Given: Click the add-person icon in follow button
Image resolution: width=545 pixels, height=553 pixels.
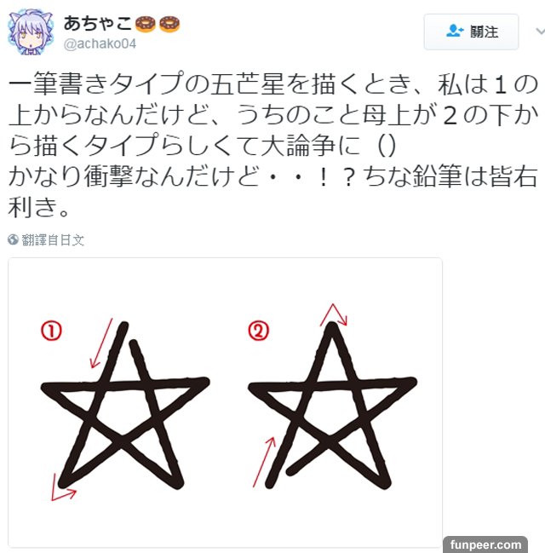Looking at the screenshot, I should coord(455,31).
